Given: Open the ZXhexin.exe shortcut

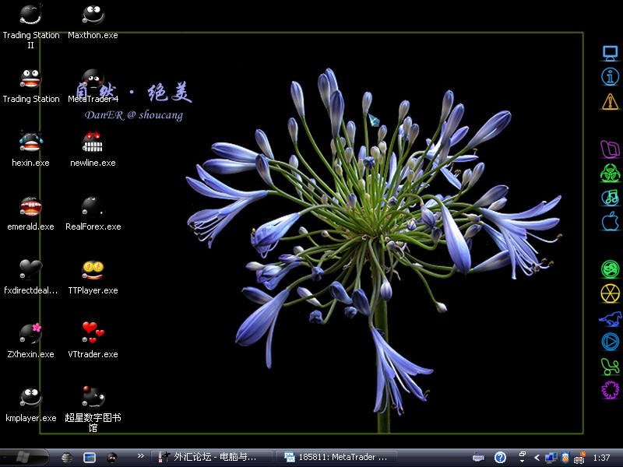Looking at the screenshot, I should pos(30,335).
